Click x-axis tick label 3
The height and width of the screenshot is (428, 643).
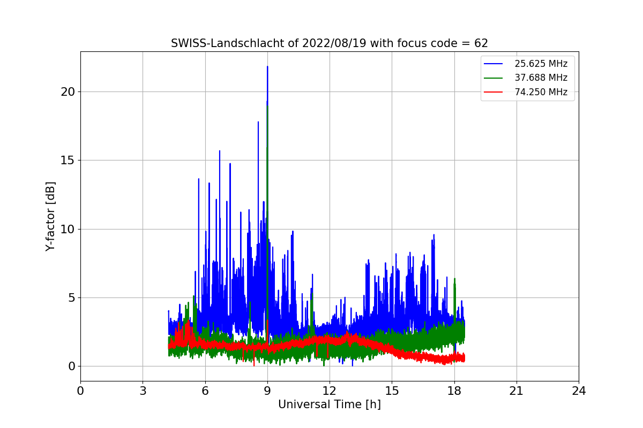[x=143, y=391]
